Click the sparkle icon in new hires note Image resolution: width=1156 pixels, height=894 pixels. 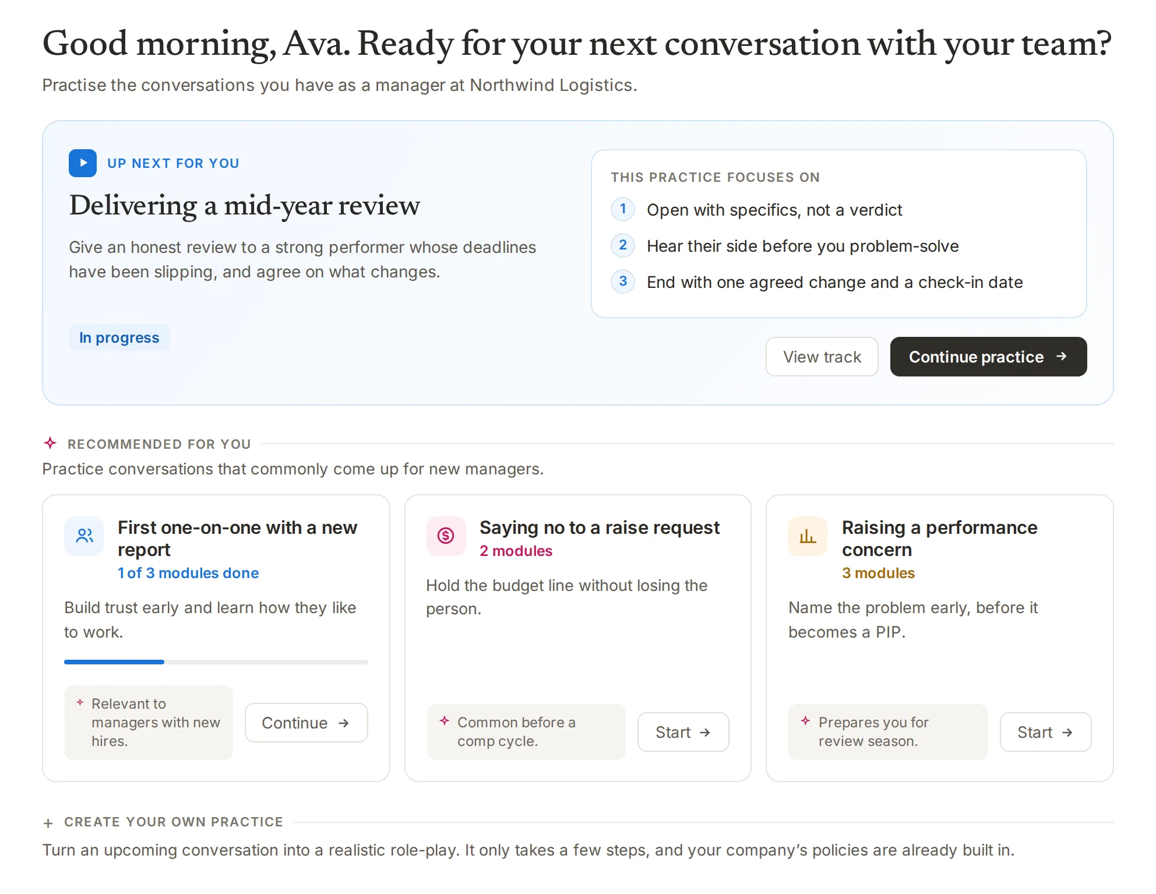coord(80,702)
